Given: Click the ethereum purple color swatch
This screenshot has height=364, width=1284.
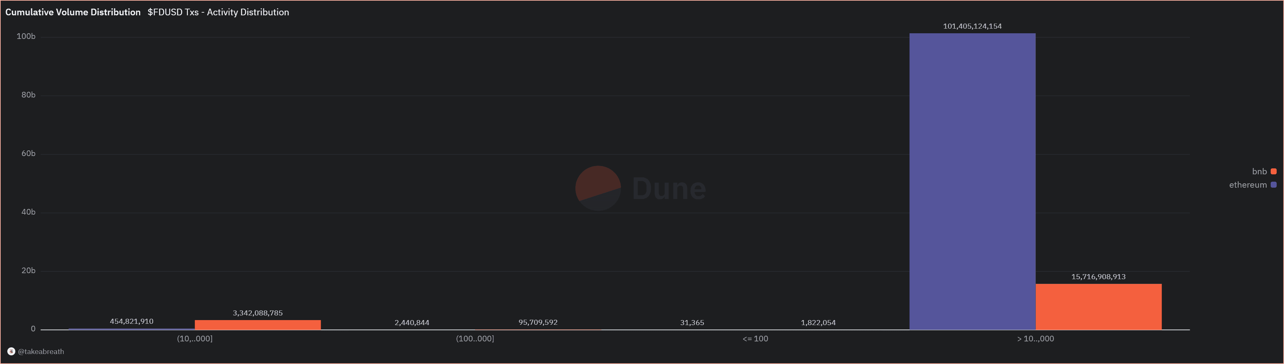Looking at the screenshot, I should click(x=1274, y=185).
